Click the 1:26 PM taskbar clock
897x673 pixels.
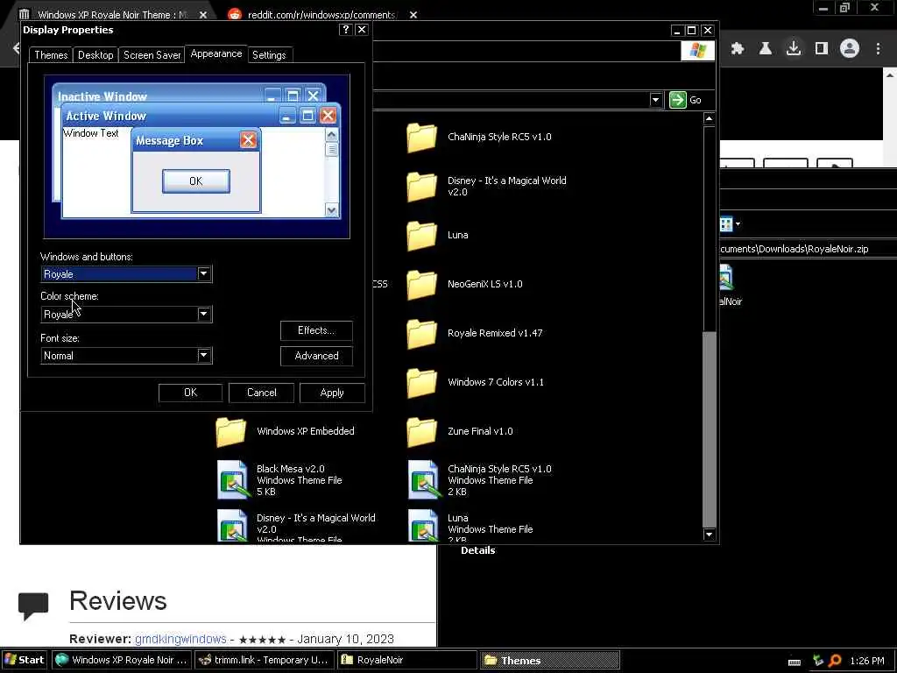click(x=867, y=661)
